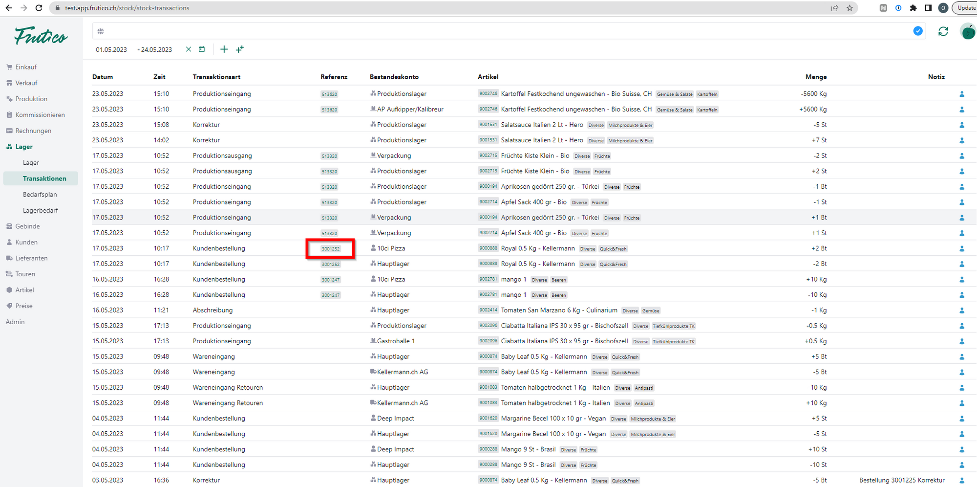Open the Produktion sidebar menu
The height and width of the screenshot is (487, 977).
[31, 99]
